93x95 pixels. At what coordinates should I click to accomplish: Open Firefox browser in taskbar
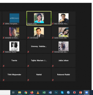point(32,92)
